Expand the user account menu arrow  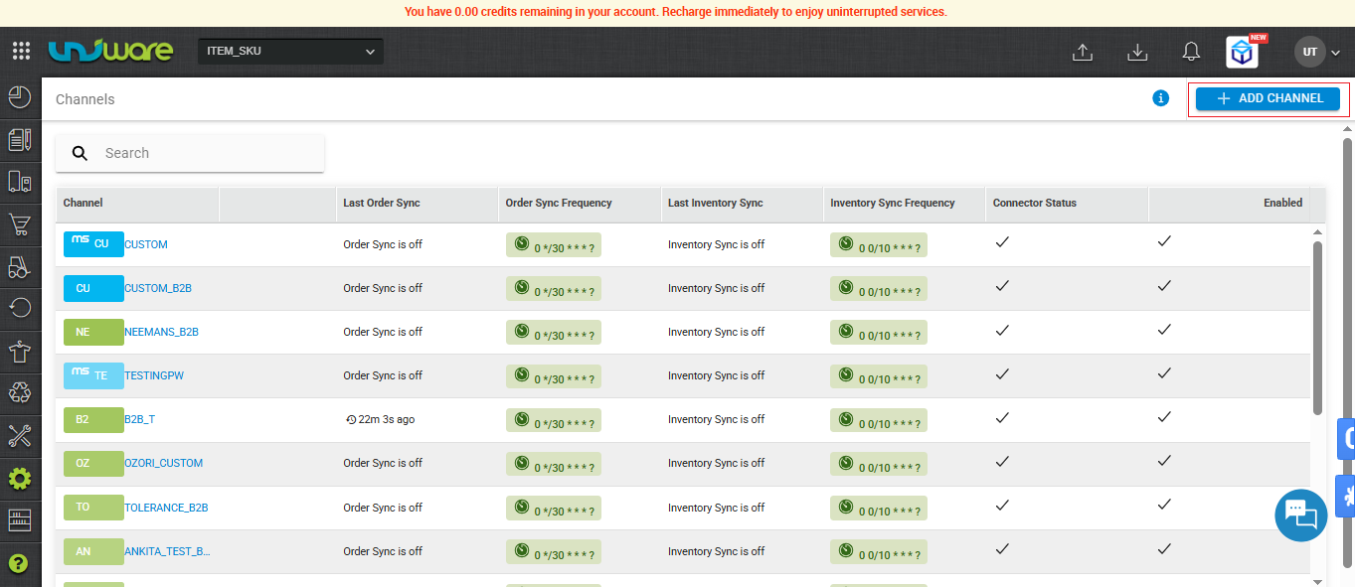pyautogui.click(x=1335, y=52)
